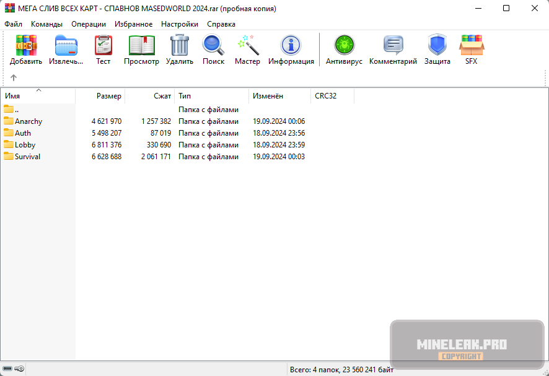Click date 18.09.2024 23:56

[x=279, y=133]
